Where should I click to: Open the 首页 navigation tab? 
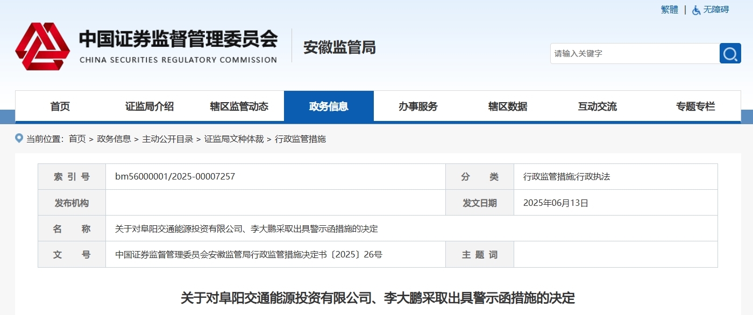[x=60, y=106]
